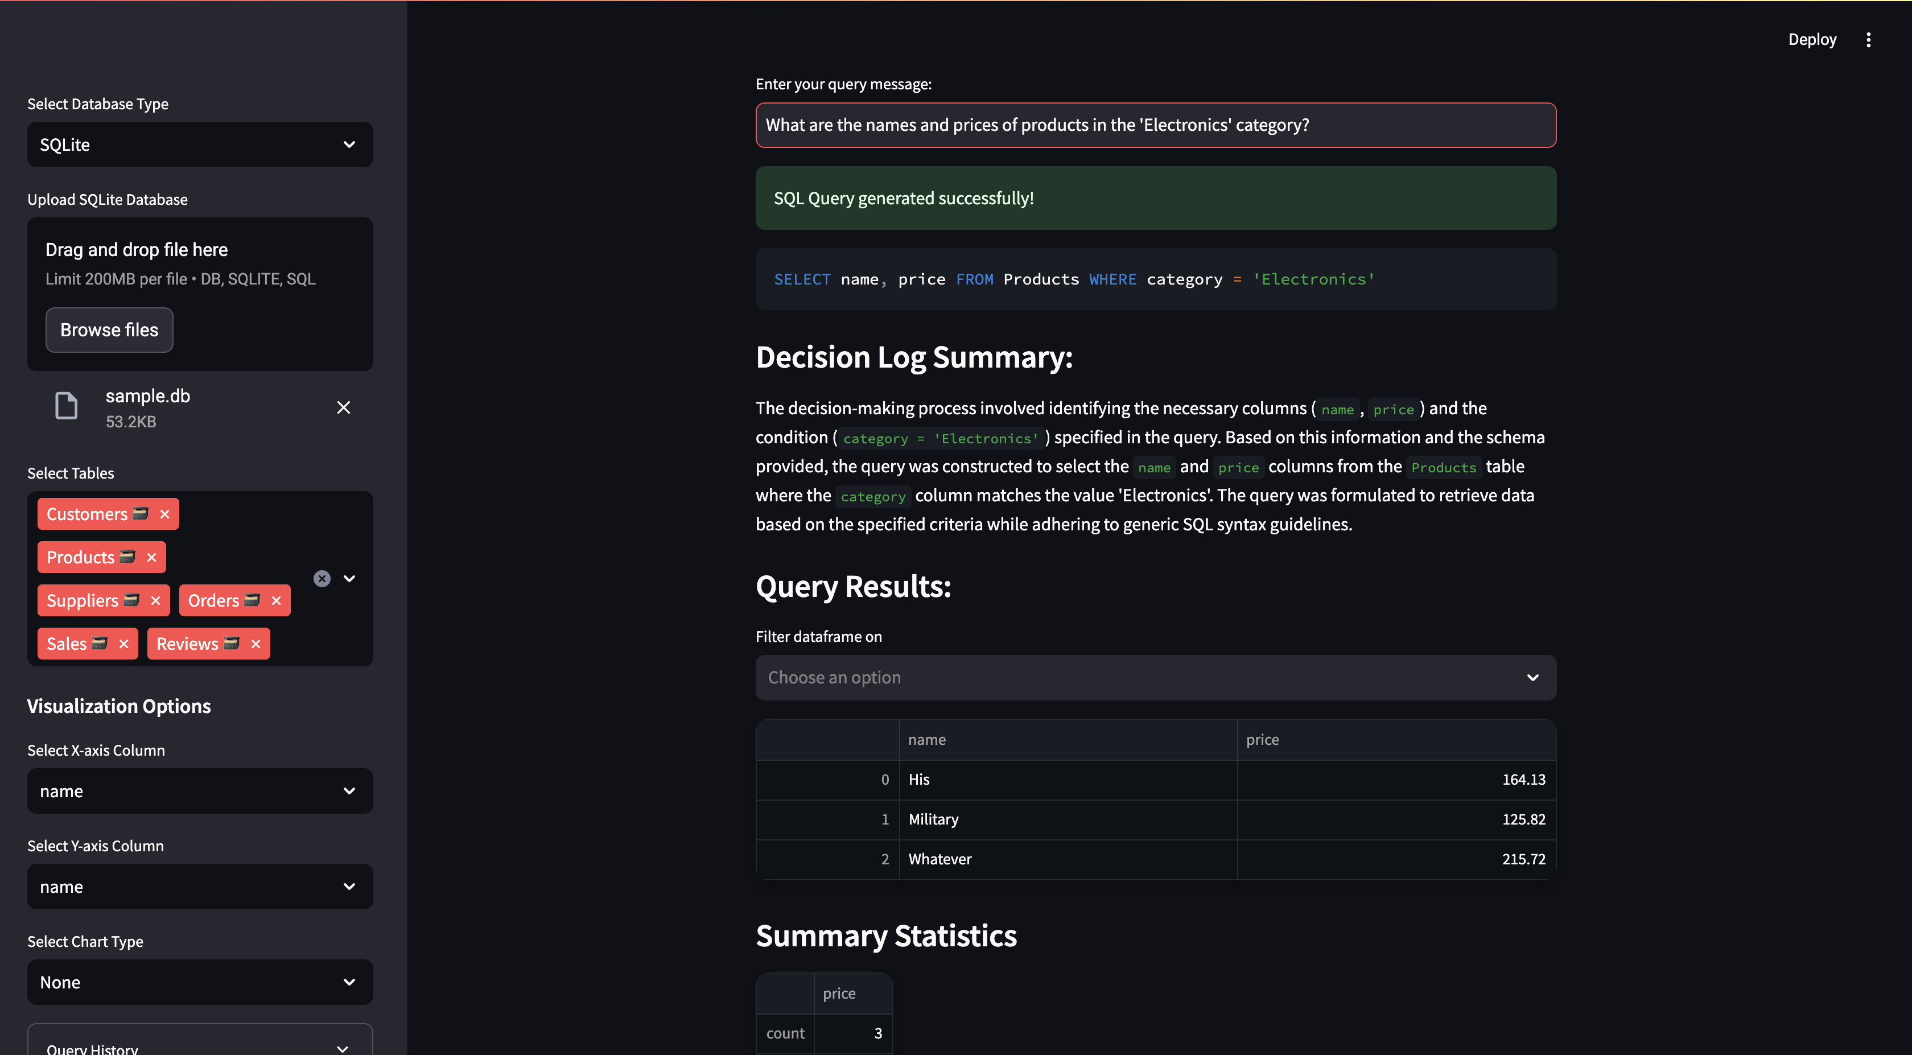Open the Select Database Type dropdown

pyautogui.click(x=200, y=144)
